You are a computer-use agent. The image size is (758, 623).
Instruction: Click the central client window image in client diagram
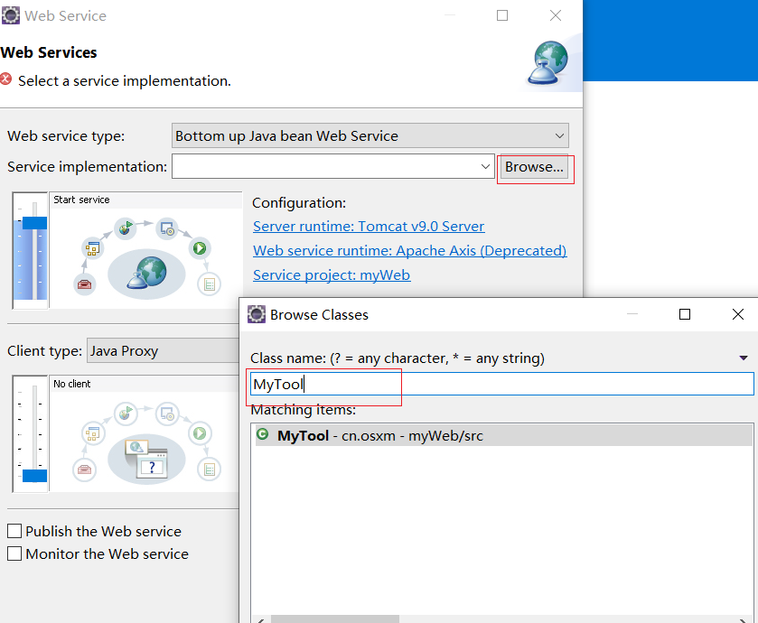[x=146, y=460]
